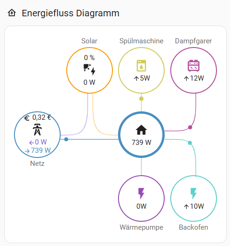Open the Dampfgarer label
The height and width of the screenshot is (246, 230).
tap(194, 41)
